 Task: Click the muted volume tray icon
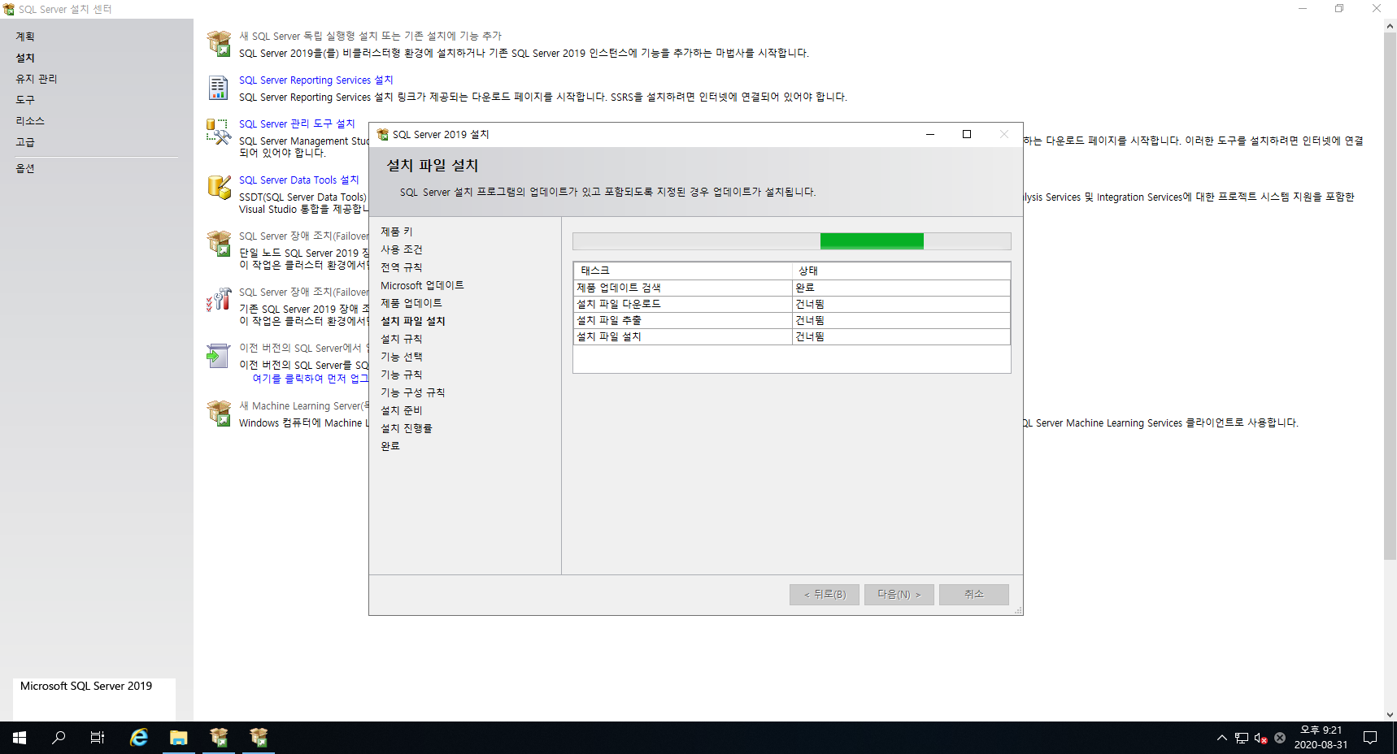click(x=1261, y=738)
